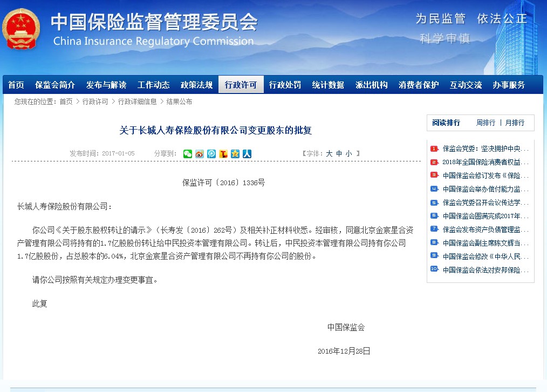Open 行政处罚 menu item
The height and width of the screenshot is (392, 547).
click(x=285, y=85)
